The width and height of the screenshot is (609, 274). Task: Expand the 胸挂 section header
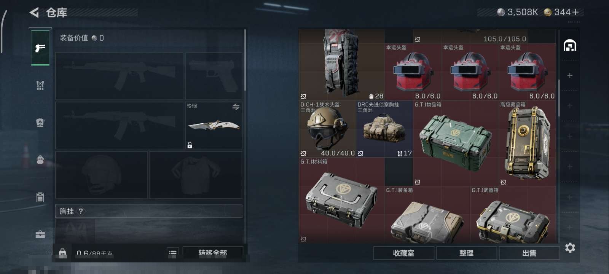(x=149, y=211)
